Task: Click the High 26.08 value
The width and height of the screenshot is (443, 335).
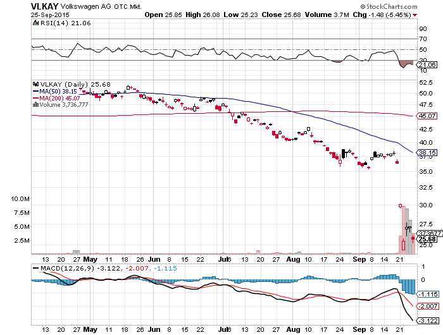Action: click(x=203, y=15)
